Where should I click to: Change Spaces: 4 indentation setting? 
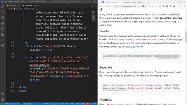coord(55,104)
